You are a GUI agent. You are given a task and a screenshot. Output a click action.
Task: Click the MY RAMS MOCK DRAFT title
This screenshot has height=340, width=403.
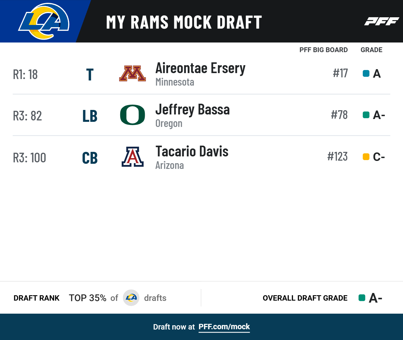tap(184, 22)
